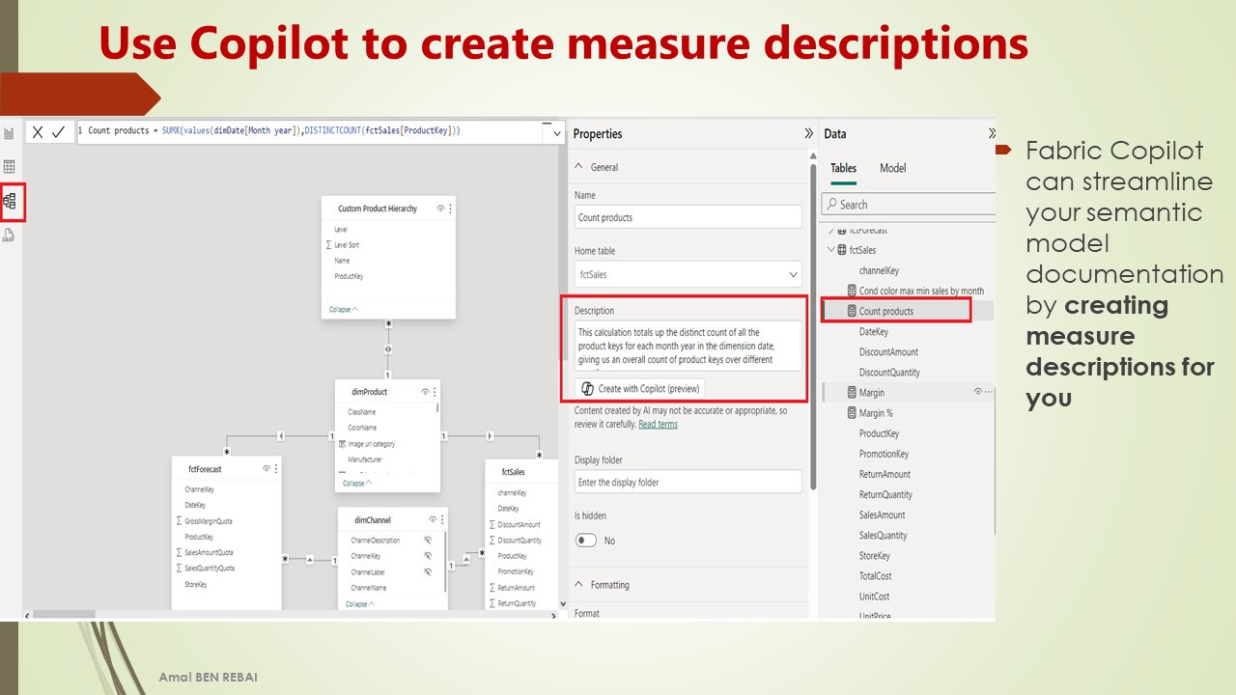Image resolution: width=1236 pixels, height=695 pixels.
Task: Switch to Report view in left sidebar
Action: [x=9, y=133]
